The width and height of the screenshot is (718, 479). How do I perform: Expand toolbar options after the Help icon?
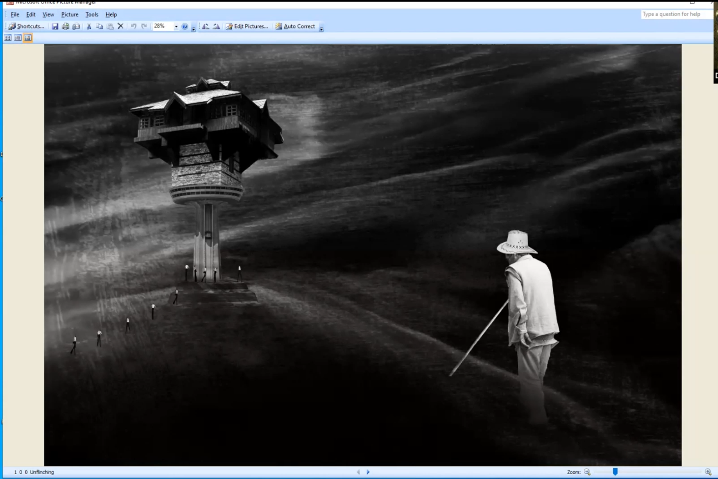(193, 29)
